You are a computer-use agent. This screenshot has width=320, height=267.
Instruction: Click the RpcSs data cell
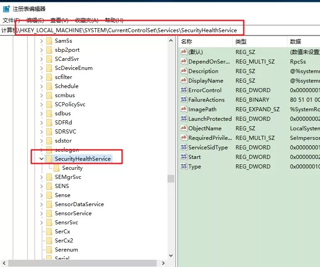pos(298,61)
